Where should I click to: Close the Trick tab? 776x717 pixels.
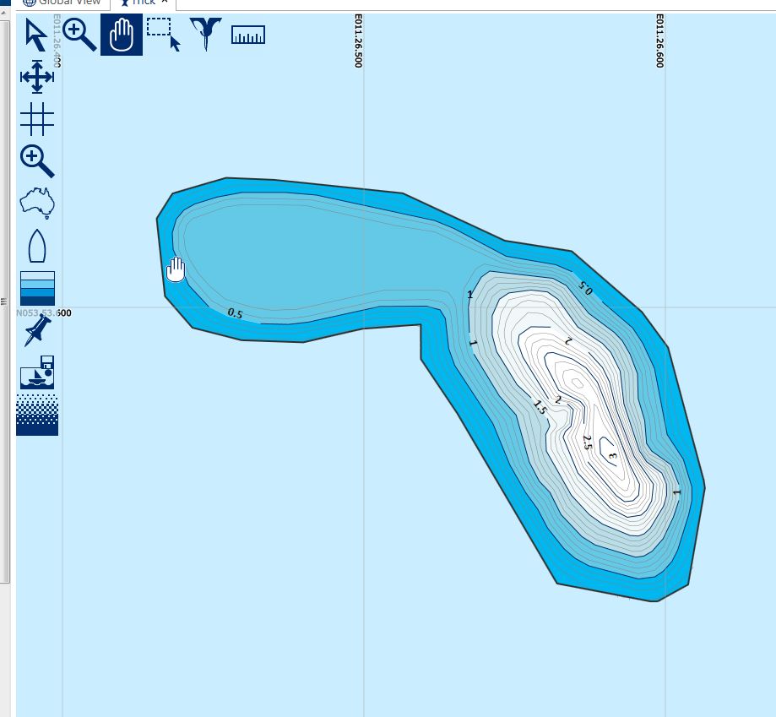(x=165, y=3)
